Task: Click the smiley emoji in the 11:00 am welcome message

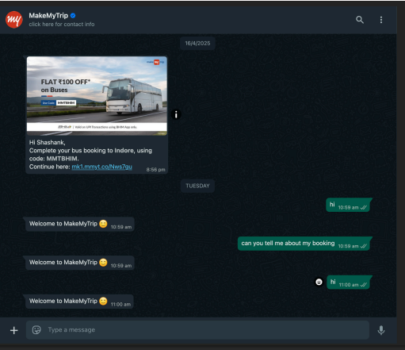Action: 103,301
